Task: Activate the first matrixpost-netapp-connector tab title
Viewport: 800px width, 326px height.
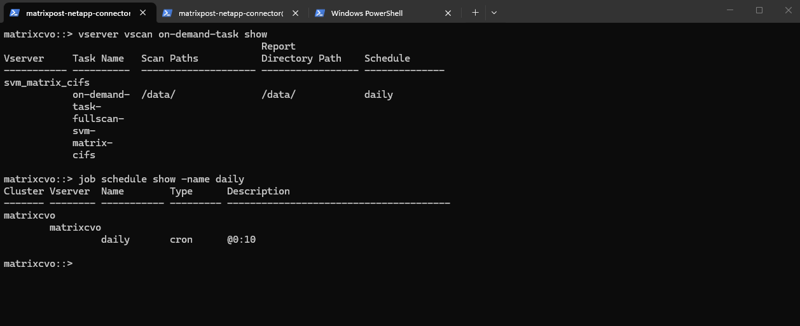Action: [x=78, y=13]
